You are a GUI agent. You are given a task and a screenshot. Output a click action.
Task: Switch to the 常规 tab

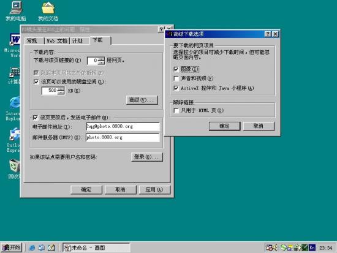click(x=34, y=41)
